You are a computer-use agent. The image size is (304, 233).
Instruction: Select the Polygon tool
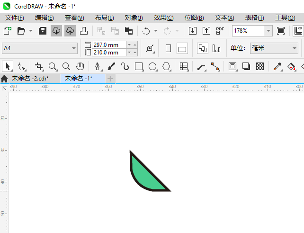(166, 66)
